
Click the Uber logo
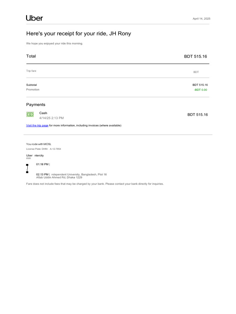pos(34,18)
